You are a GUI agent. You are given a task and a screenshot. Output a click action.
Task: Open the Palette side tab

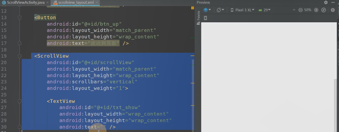pyautogui.click(x=198, y=18)
